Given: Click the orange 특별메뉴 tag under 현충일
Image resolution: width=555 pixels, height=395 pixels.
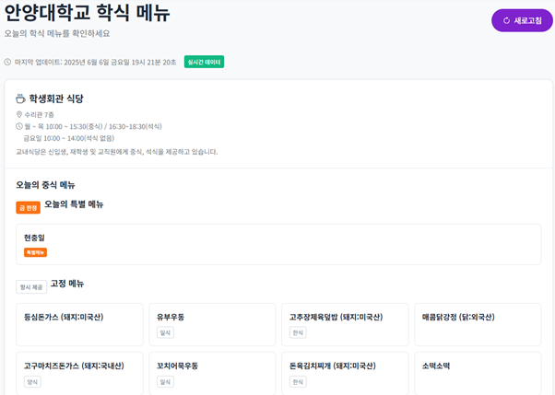Looking at the screenshot, I should click(35, 252).
